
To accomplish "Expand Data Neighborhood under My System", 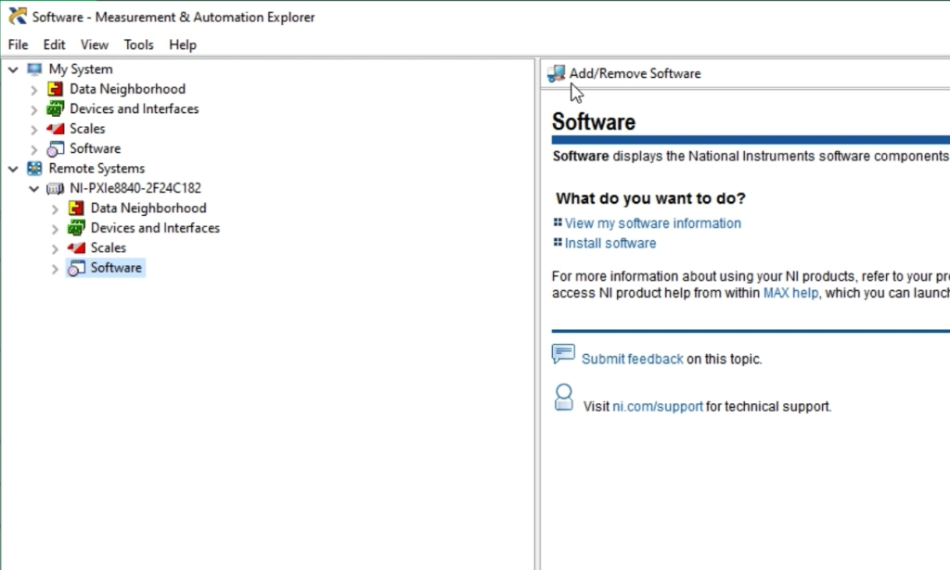I will pos(34,90).
